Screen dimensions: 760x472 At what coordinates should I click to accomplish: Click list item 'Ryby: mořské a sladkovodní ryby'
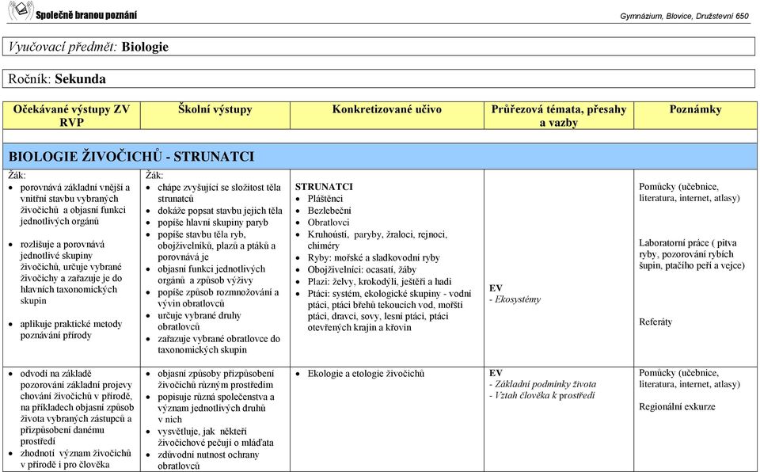(x=374, y=257)
